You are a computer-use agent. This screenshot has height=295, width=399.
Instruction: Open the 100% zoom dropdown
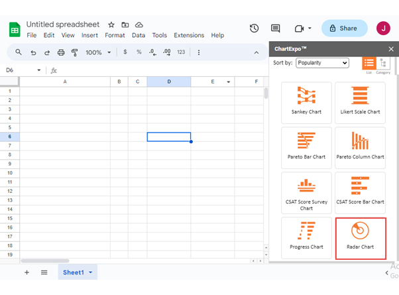pyautogui.click(x=98, y=52)
